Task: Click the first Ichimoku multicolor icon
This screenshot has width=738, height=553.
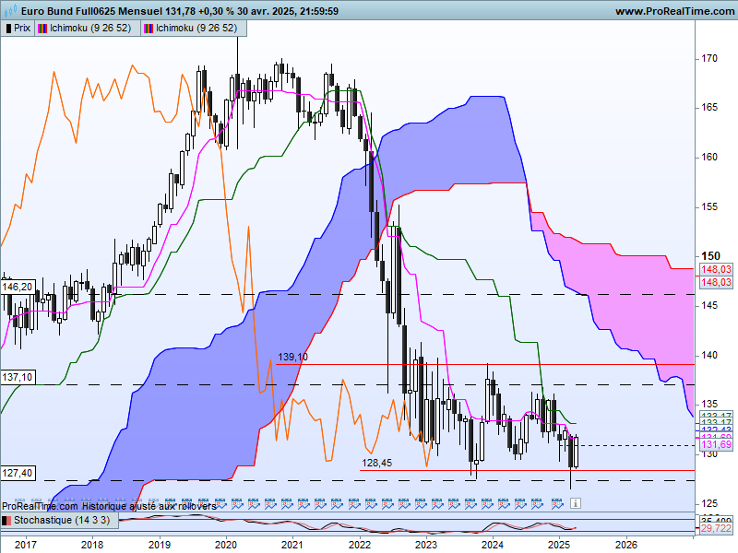Action: [x=42, y=29]
